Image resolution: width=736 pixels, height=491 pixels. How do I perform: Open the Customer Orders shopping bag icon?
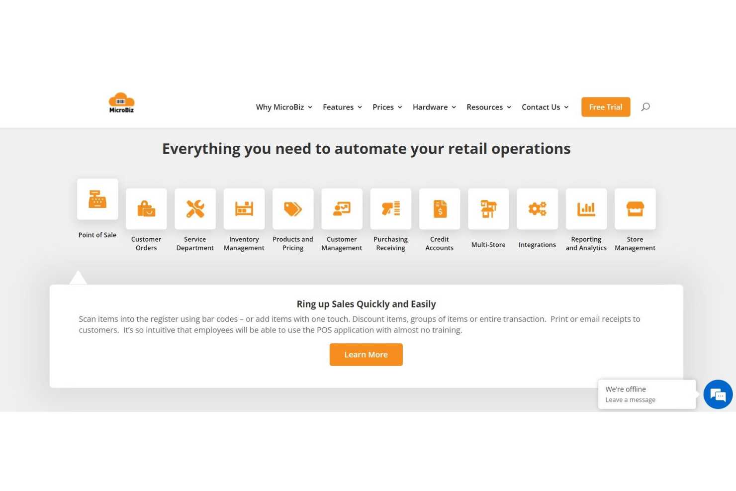(146, 209)
